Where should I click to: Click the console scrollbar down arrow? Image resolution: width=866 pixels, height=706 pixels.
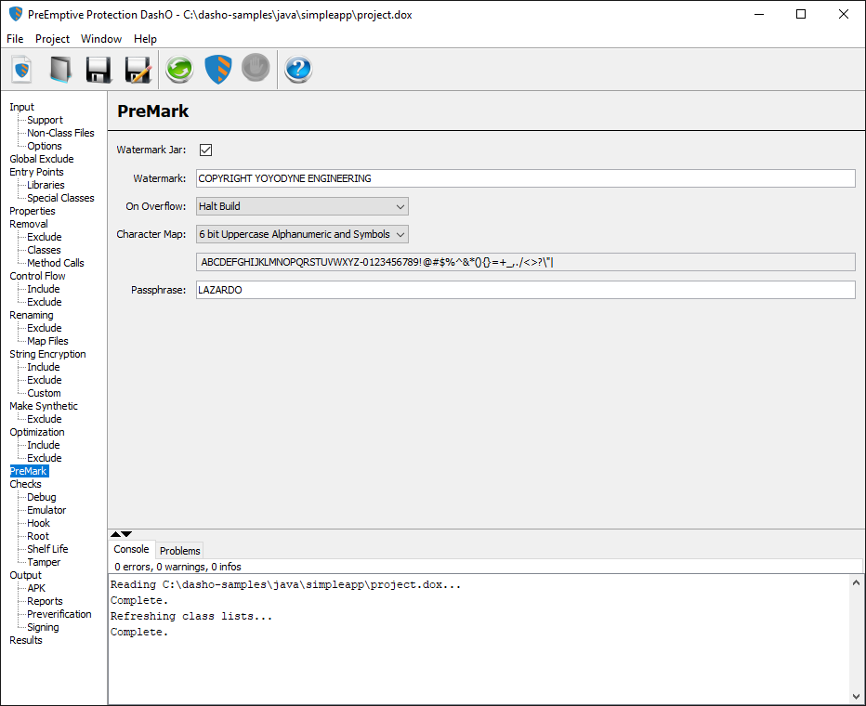(x=856, y=696)
